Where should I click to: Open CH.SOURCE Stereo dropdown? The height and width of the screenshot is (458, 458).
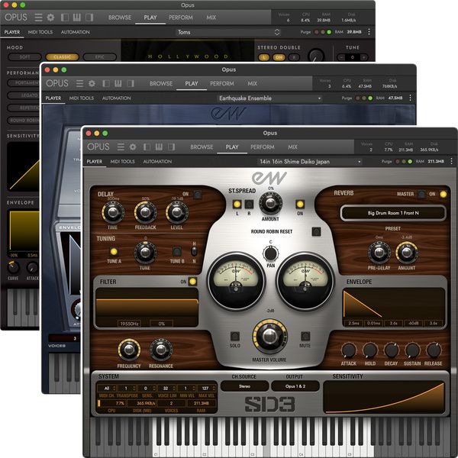[244, 386]
